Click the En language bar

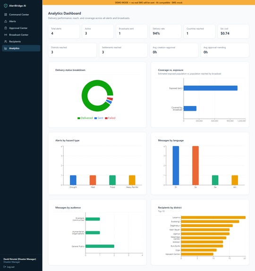(176, 166)
